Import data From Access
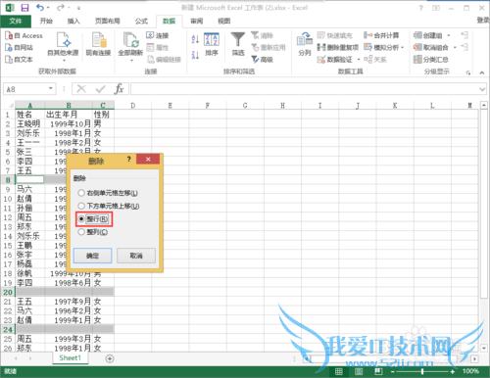This screenshot has width=490, height=378. pyautogui.click(x=24, y=35)
